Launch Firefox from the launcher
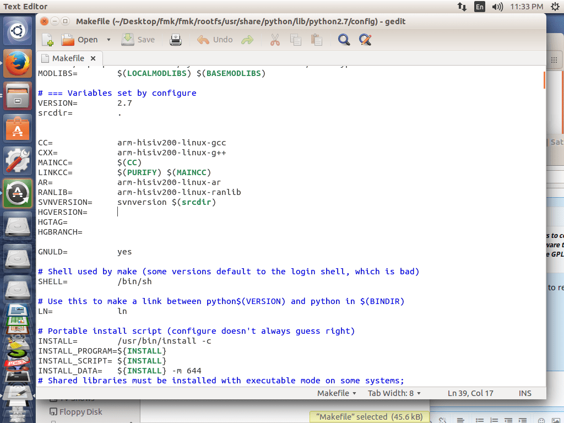Screen dimensions: 564x423 [17, 63]
